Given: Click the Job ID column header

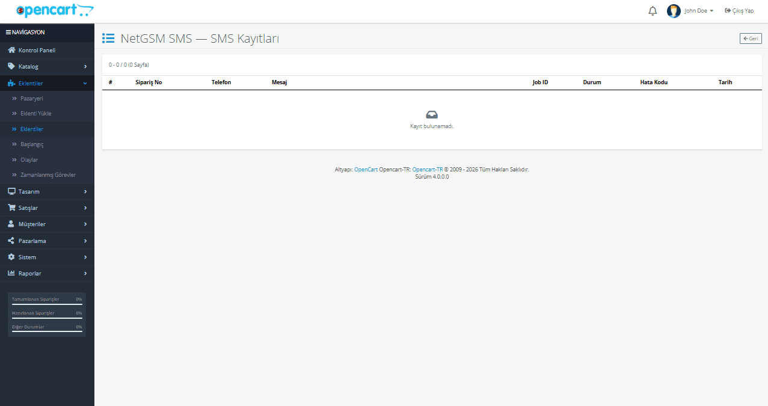Looking at the screenshot, I should pyautogui.click(x=540, y=82).
